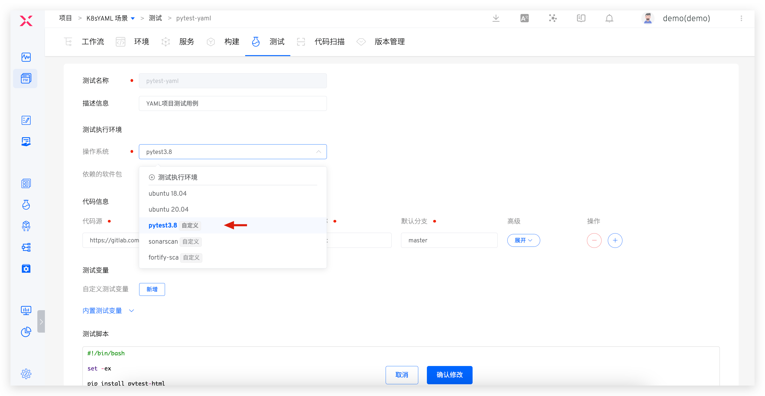Click the download icon in header
The image size is (765, 396).
coord(496,18)
